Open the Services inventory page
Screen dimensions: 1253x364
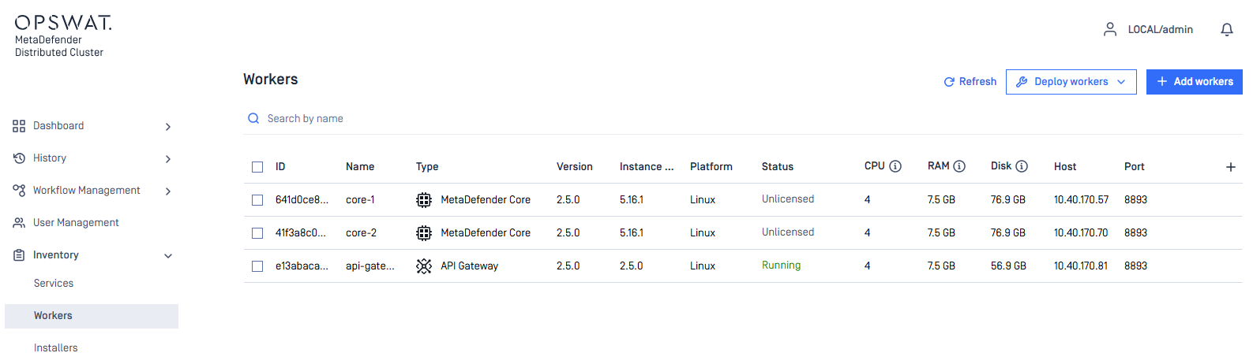tap(54, 284)
